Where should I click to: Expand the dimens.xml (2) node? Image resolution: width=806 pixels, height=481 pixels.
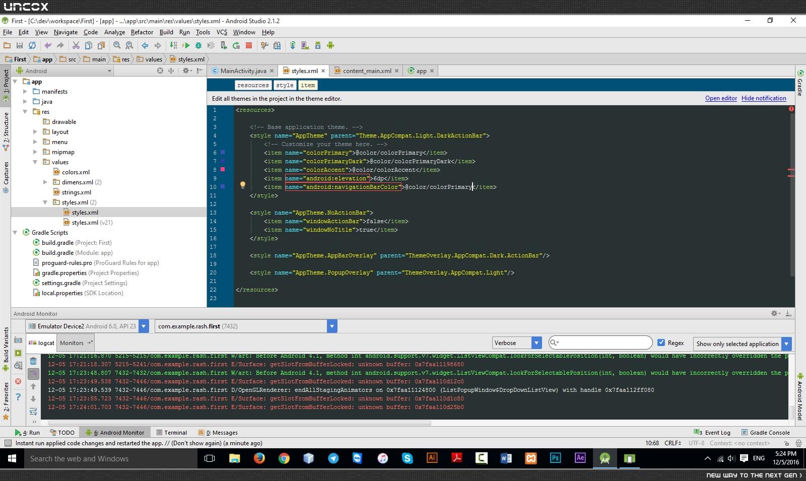(45, 182)
